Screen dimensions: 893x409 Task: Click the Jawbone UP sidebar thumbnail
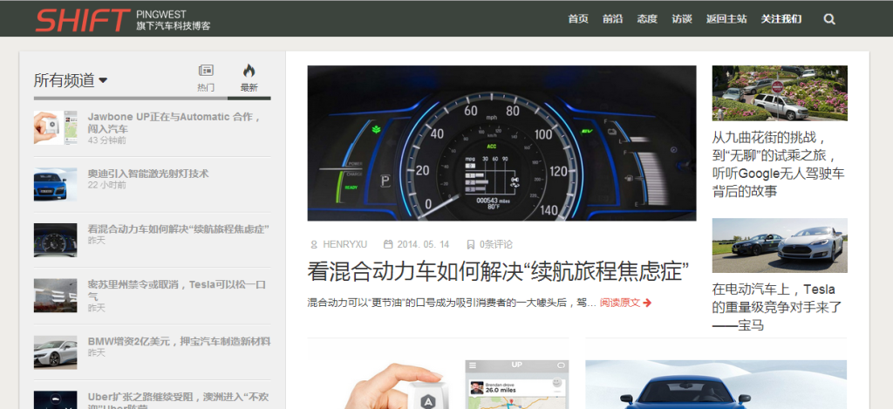tap(55, 127)
